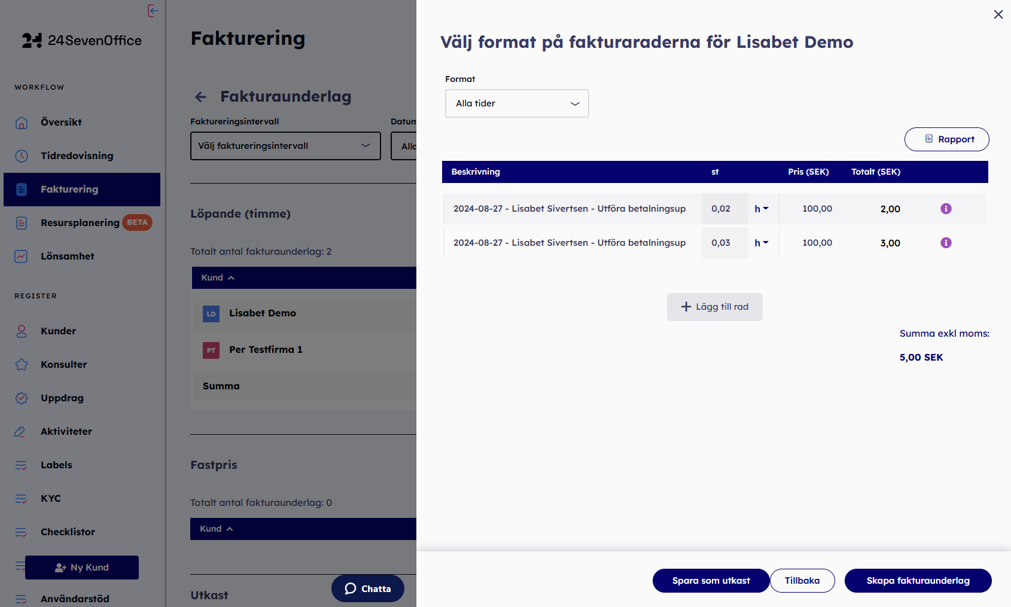The width and height of the screenshot is (1011, 607).
Task: Click the Kunder person icon
Action: [22, 331]
